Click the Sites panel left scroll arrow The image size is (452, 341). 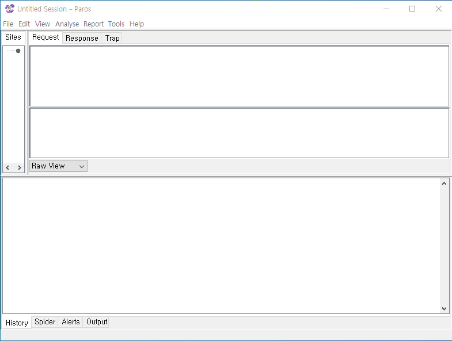[8, 167]
